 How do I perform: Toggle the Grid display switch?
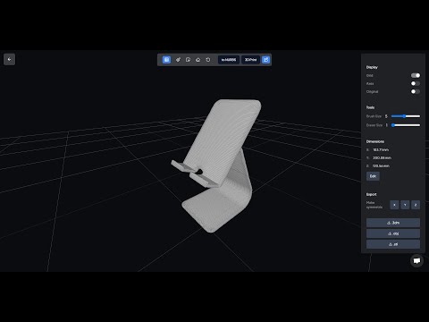[416, 75]
